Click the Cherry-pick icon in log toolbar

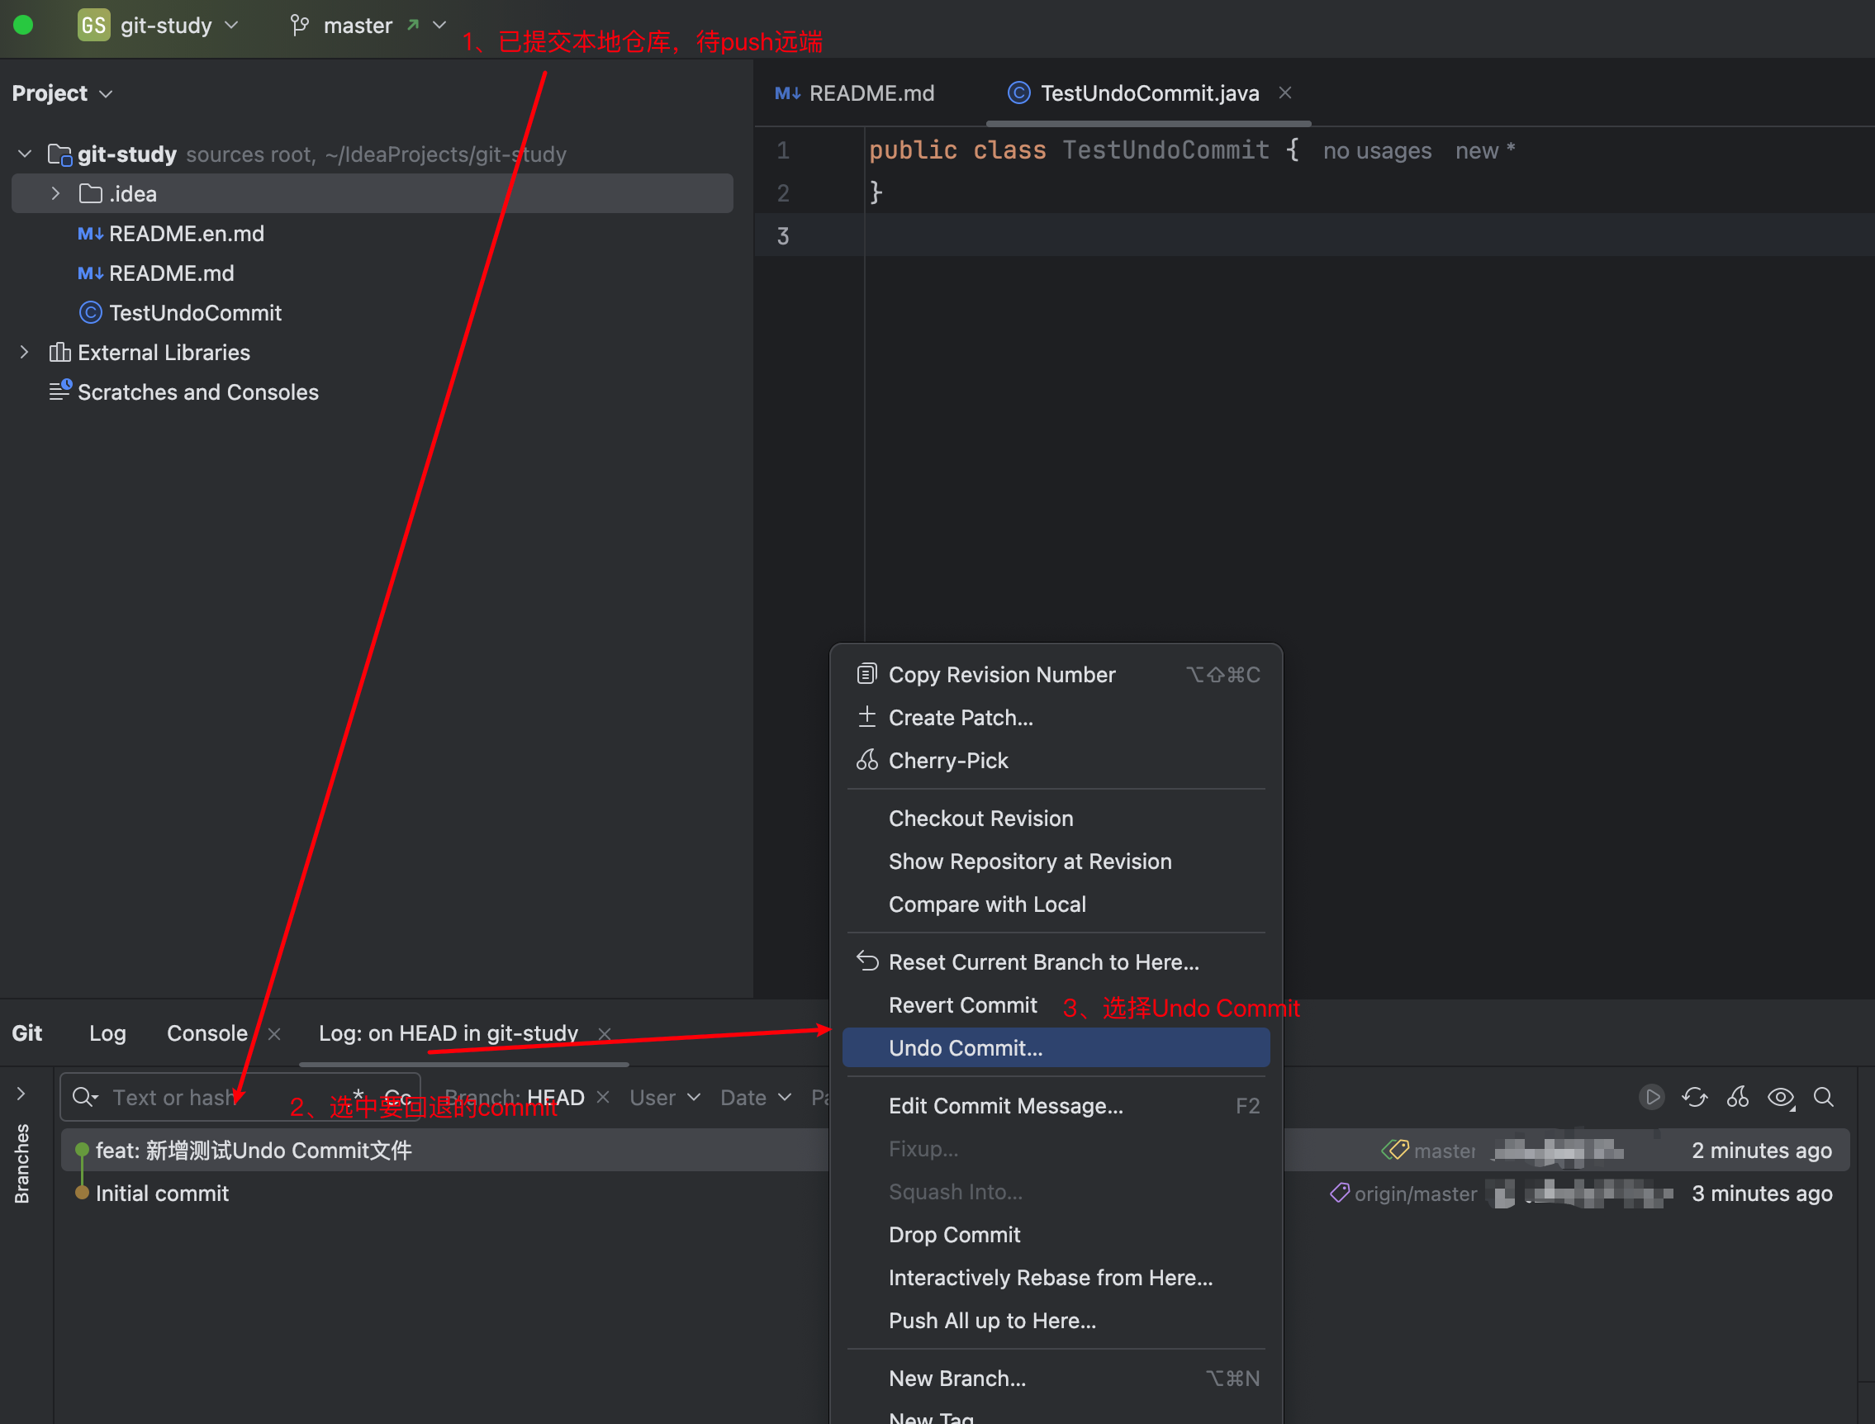(1737, 1097)
